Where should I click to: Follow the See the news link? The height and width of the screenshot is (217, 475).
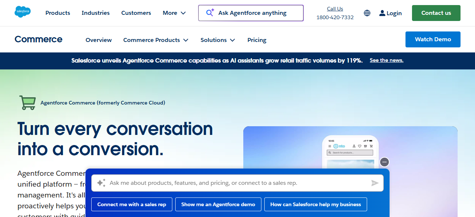(x=386, y=60)
